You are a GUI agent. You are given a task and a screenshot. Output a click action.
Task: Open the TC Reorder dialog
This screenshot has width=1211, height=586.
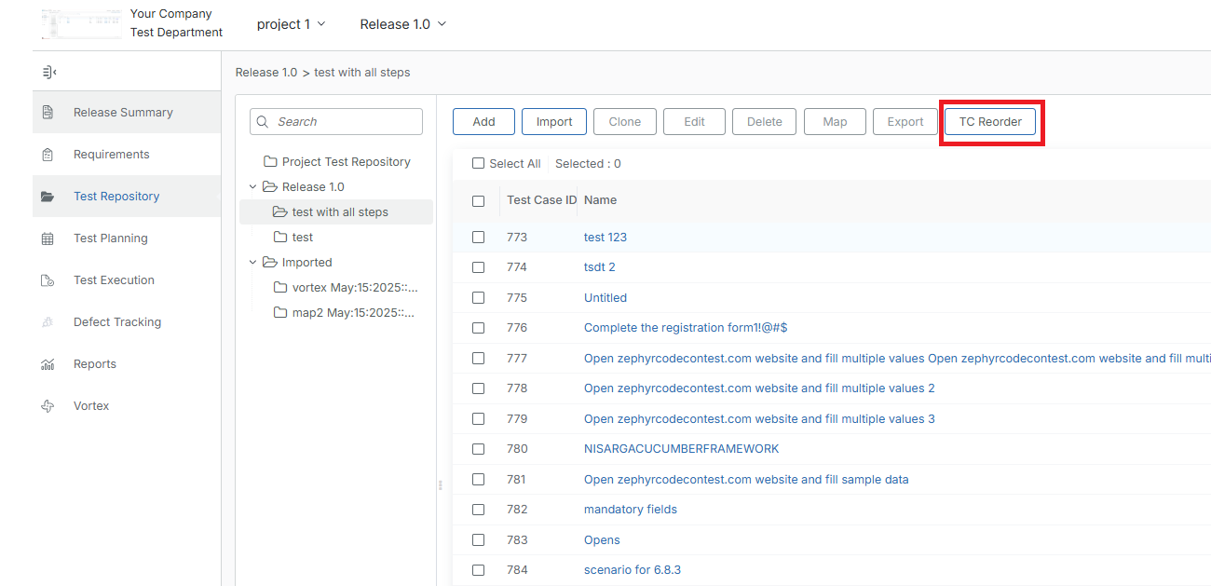pos(991,121)
